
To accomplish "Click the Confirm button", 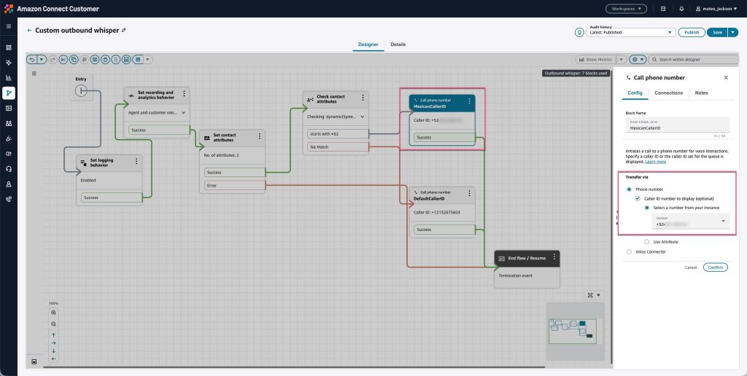I will point(716,267).
